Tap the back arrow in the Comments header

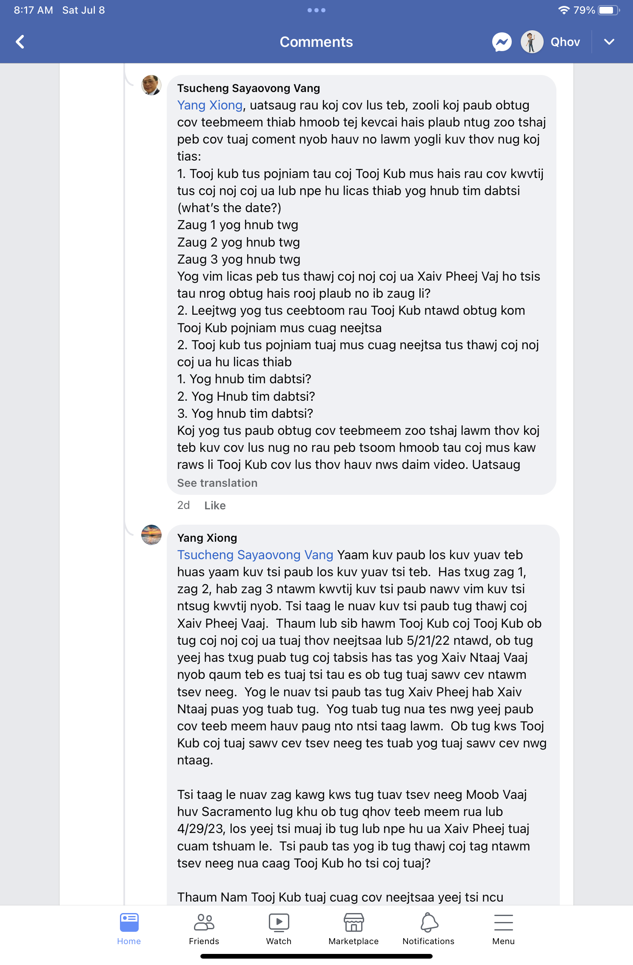pyautogui.click(x=20, y=42)
